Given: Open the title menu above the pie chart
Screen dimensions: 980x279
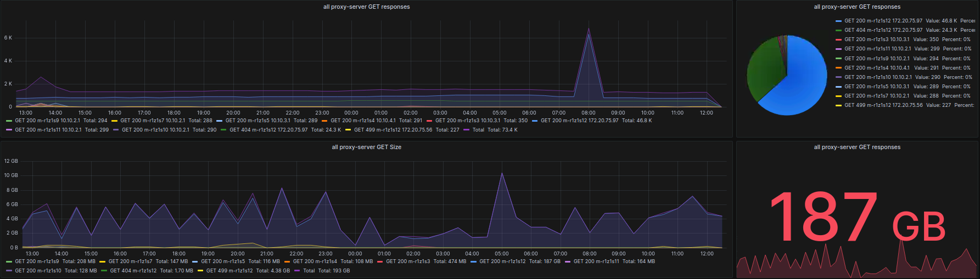Looking at the screenshot, I should point(857,7).
